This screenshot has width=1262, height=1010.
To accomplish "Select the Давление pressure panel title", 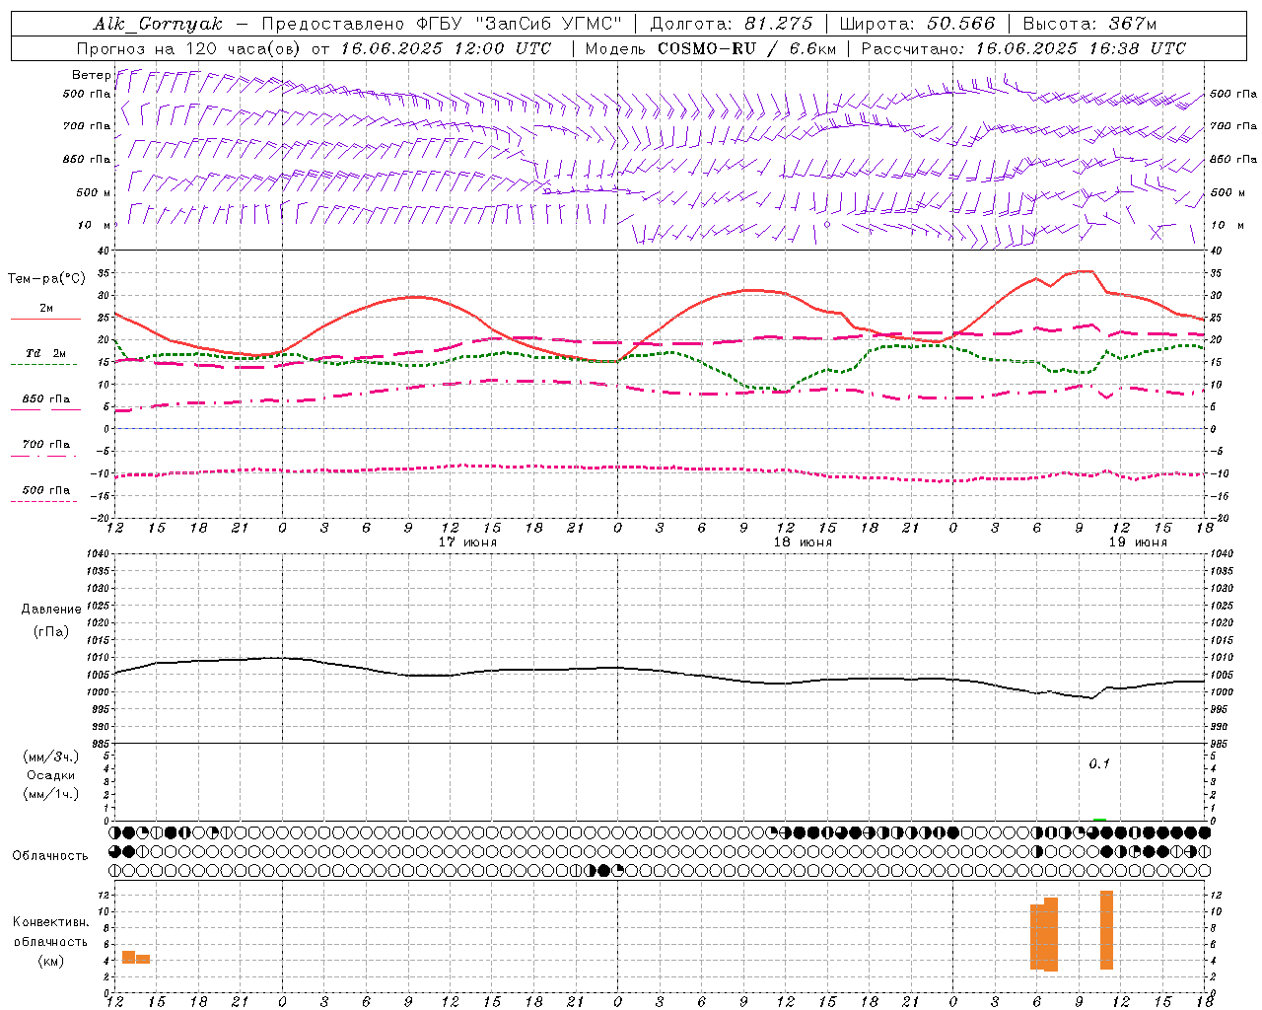I will pyautogui.click(x=51, y=610).
